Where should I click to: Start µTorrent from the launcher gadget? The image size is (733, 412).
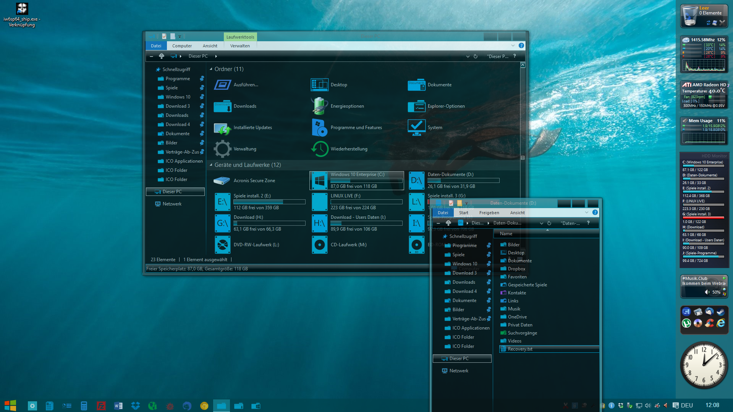(686, 323)
